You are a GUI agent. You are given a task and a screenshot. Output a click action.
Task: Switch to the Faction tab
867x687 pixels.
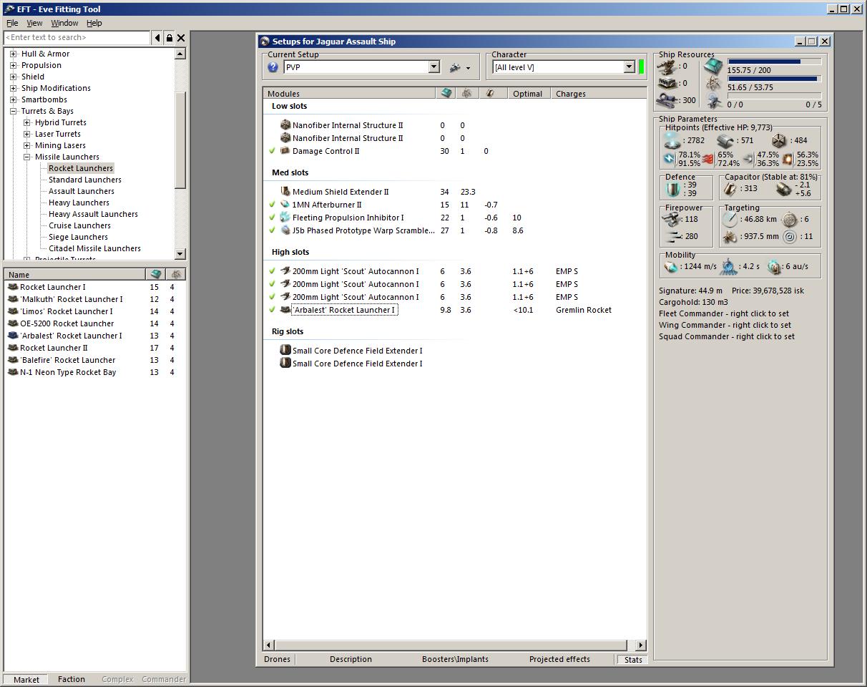[x=72, y=679]
